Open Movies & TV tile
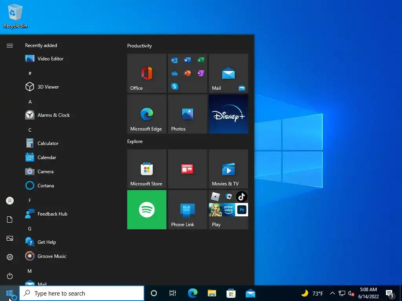402x301 pixels. point(228,169)
